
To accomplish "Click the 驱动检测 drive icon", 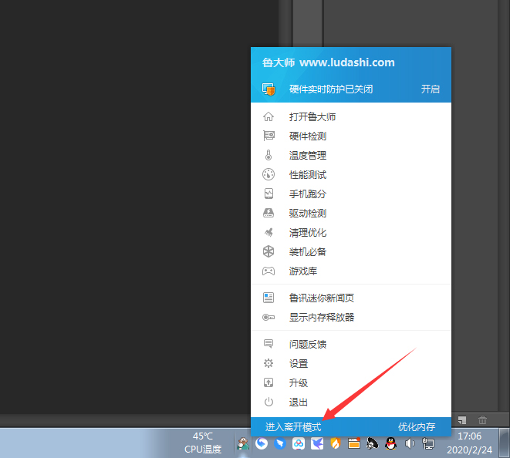I will [269, 214].
